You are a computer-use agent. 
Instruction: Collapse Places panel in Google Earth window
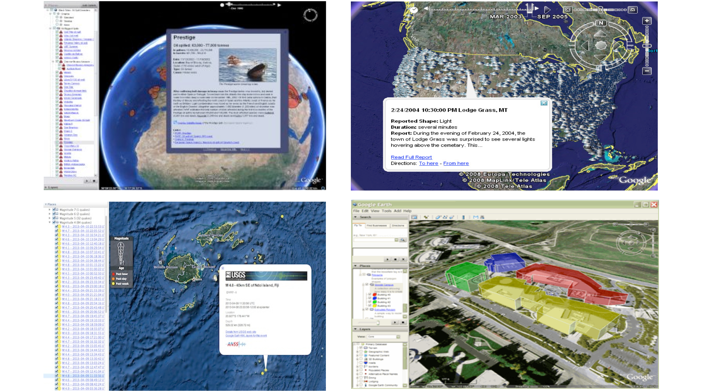point(355,266)
